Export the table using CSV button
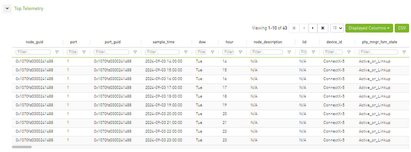 coord(402,28)
